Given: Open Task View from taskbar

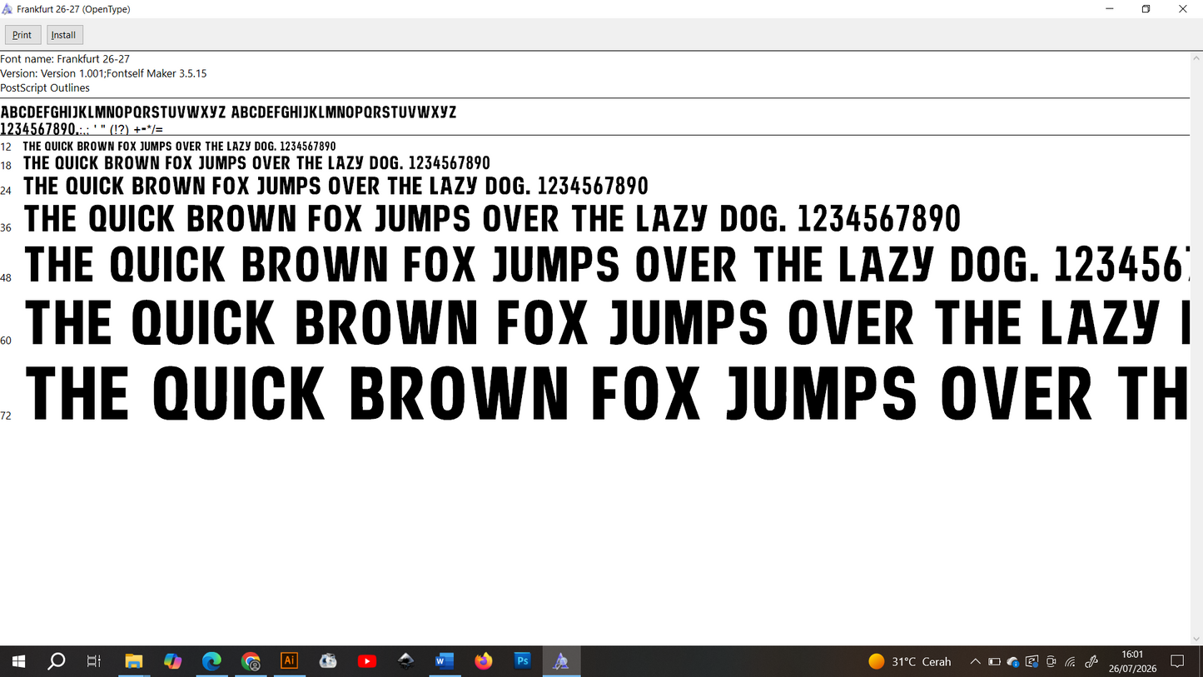Looking at the screenshot, I should click(94, 661).
